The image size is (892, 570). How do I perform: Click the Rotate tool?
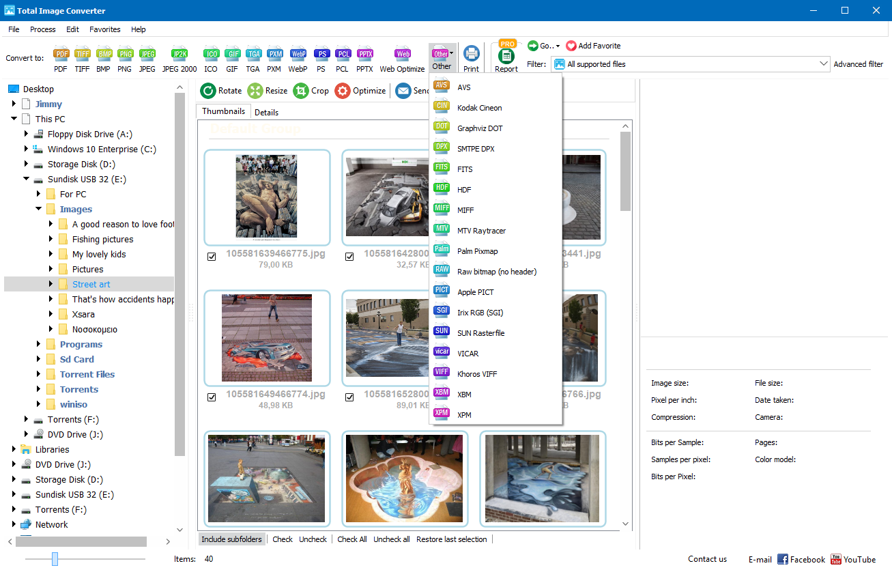click(221, 91)
